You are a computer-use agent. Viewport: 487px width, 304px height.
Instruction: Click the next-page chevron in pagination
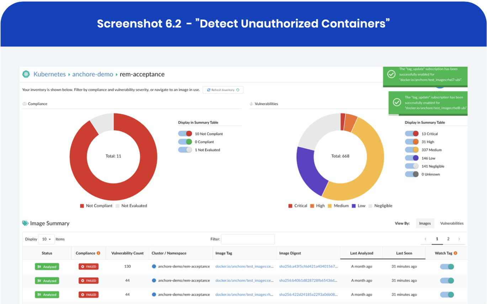point(460,239)
